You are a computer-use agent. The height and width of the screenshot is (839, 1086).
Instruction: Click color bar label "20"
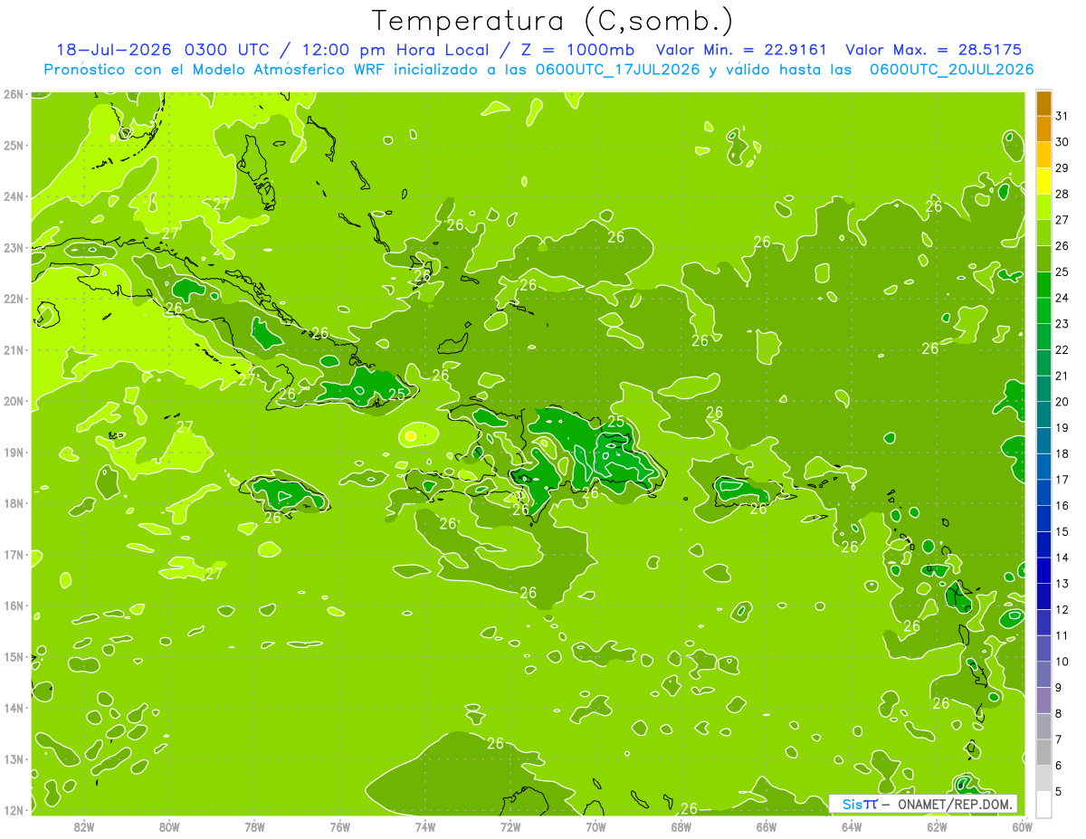(1062, 402)
